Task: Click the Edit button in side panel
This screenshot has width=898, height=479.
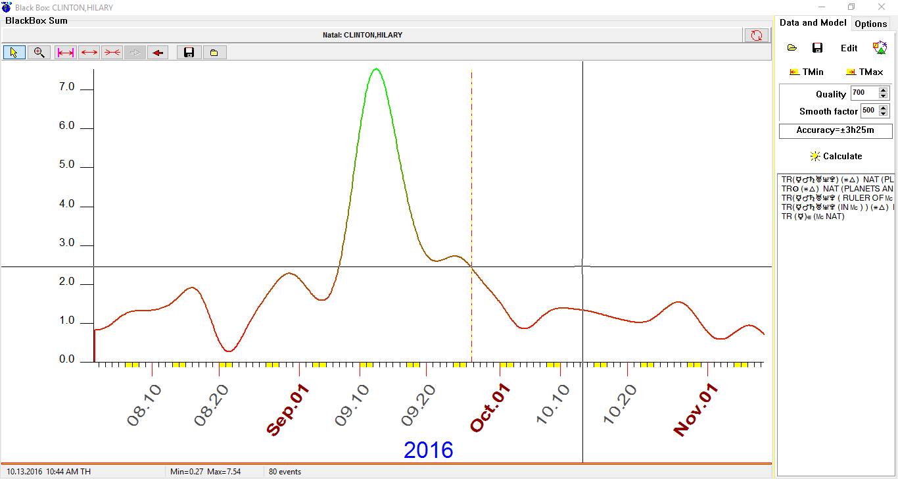Action: click(849, 48)
